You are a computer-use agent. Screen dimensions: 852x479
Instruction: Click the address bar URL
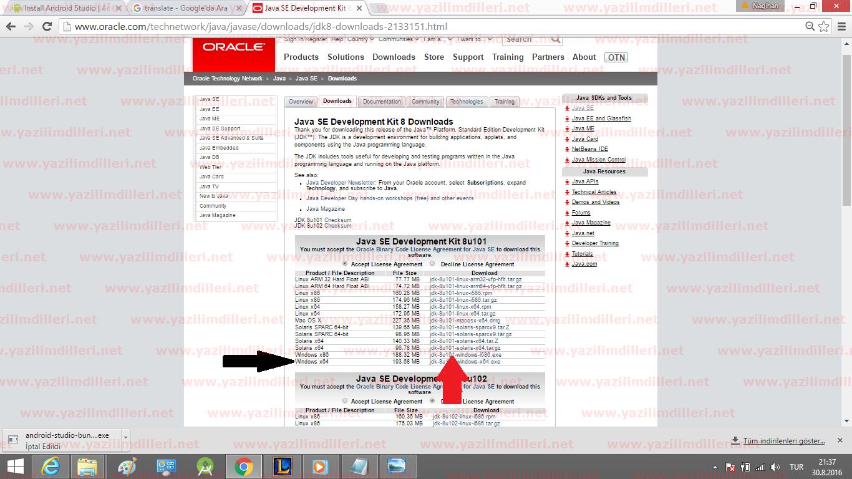pos(261,27)
